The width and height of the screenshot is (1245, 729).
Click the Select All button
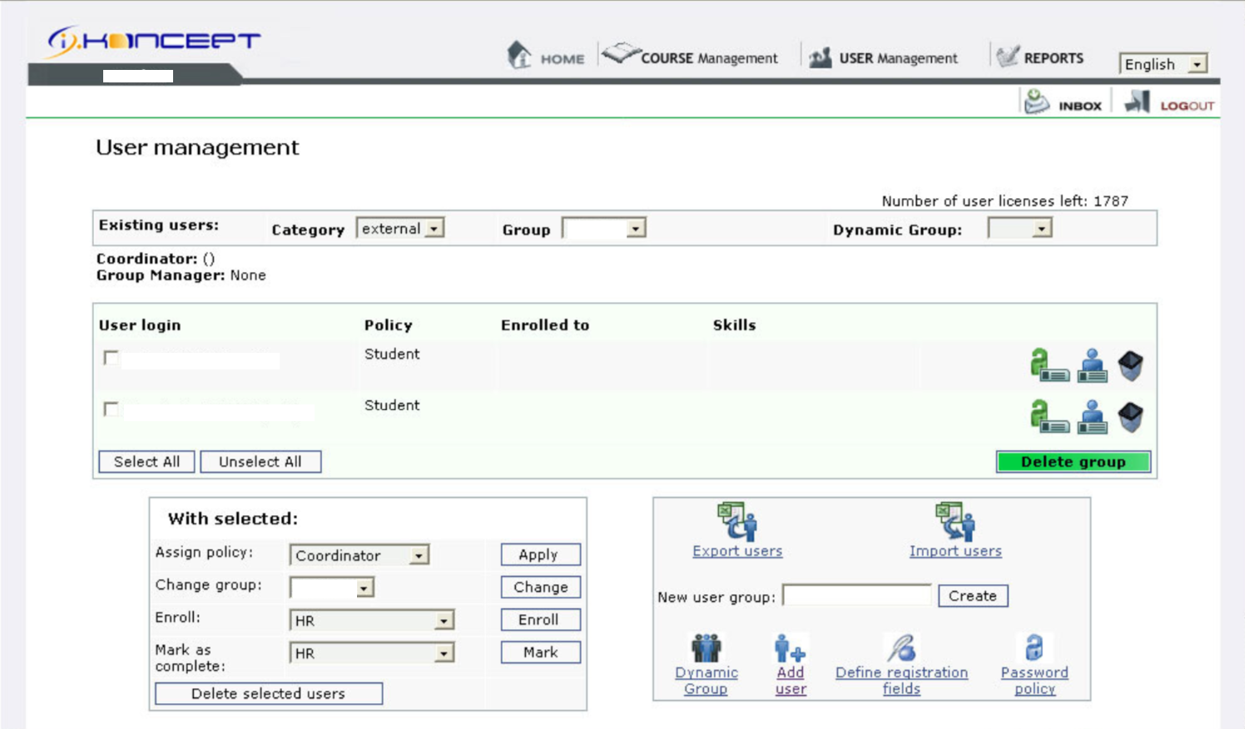[x=146, y=462]
